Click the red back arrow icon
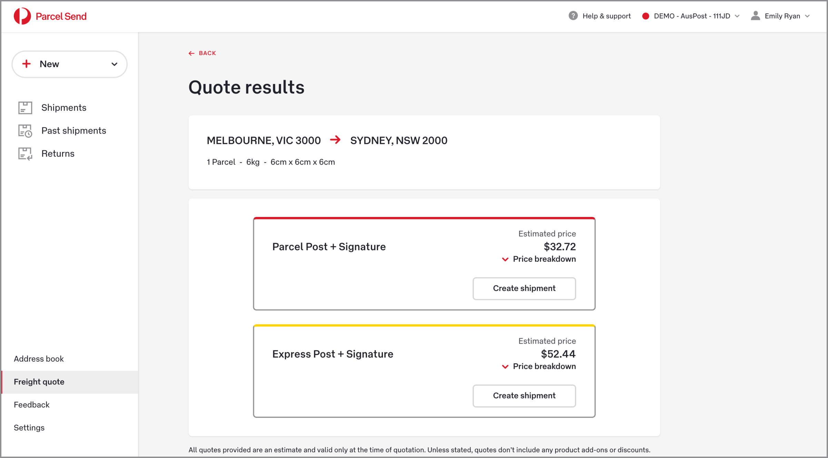Image resolution: width=828 pixels, height=458 pixels. (191, 53)
